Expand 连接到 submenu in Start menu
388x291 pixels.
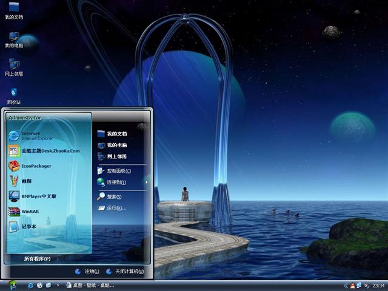(115, 182)
